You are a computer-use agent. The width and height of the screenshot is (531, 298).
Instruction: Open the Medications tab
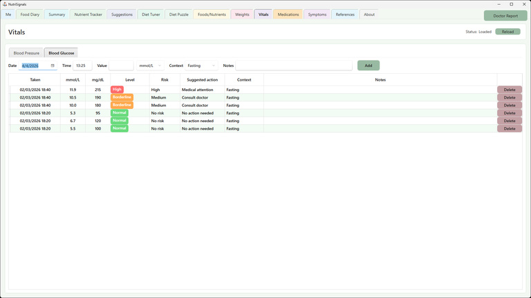coord(288,14)
